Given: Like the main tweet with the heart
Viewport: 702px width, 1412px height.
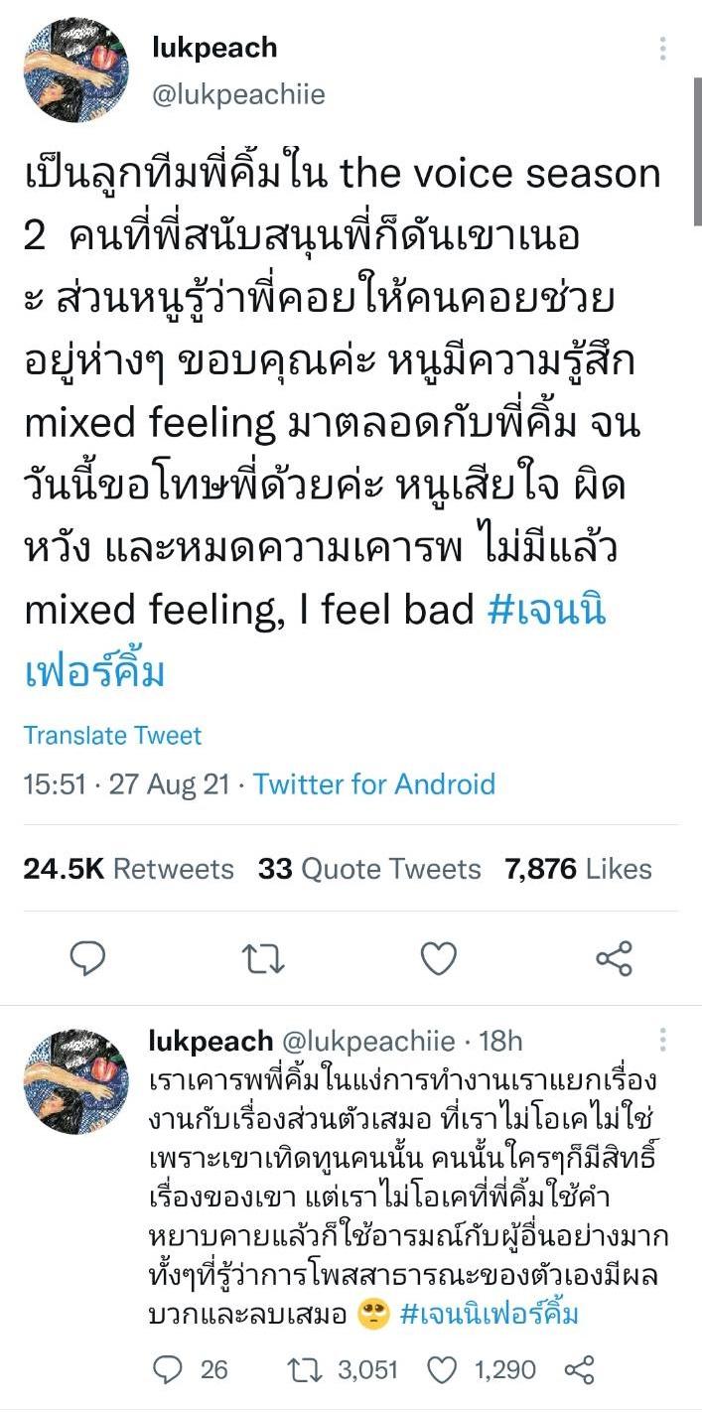Looking at the screenshot, I should pyautogui.click(x=439, y=958).
